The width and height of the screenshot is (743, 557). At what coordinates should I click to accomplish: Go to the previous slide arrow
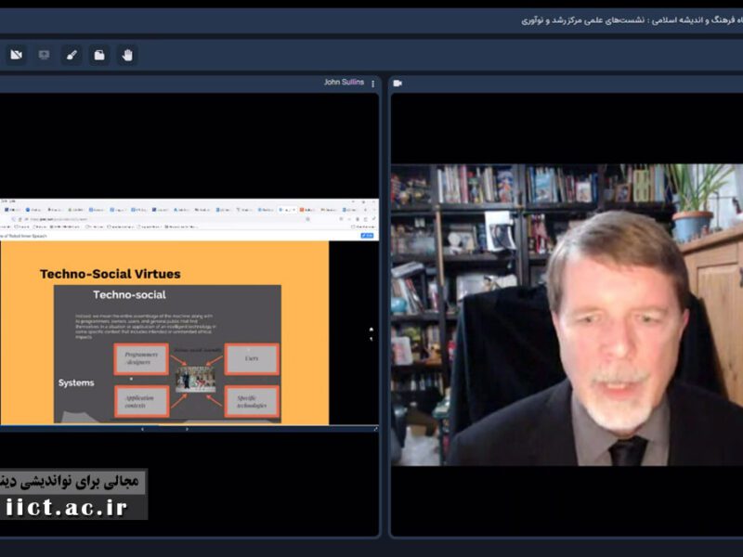[x=142, y=429]
